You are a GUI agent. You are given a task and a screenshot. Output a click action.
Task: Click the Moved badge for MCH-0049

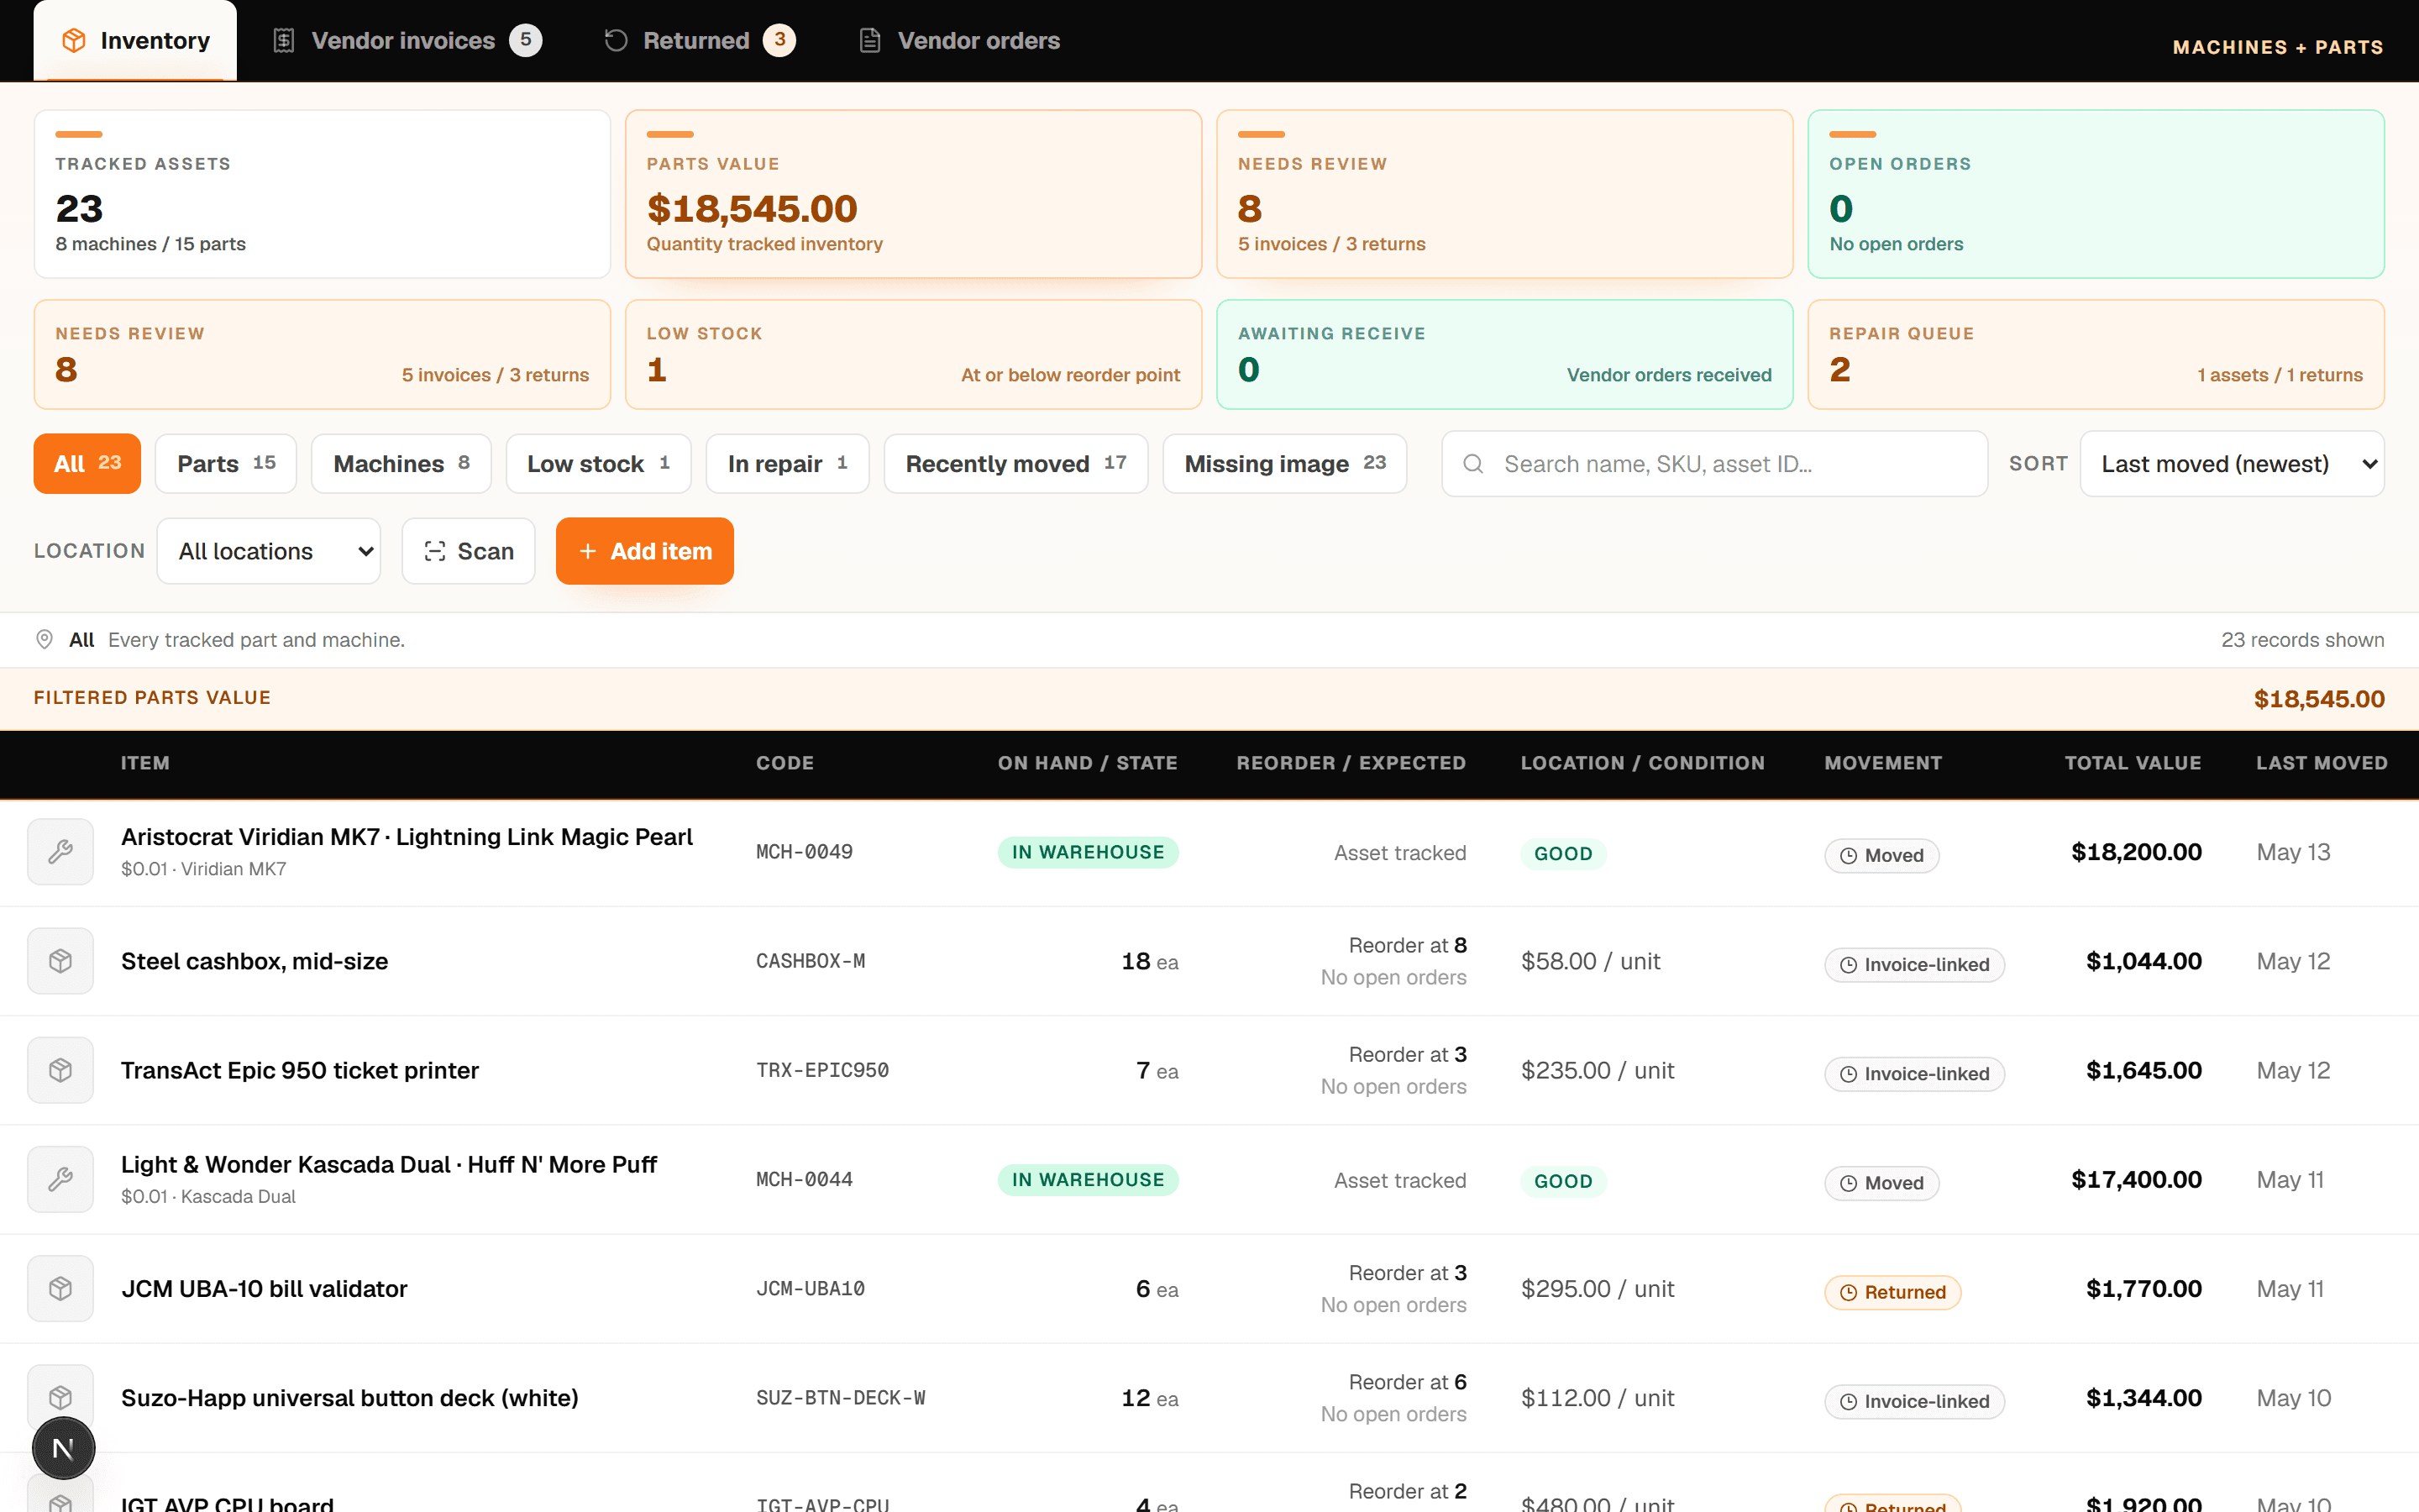pyautogui.click(x=1881, y=856)
